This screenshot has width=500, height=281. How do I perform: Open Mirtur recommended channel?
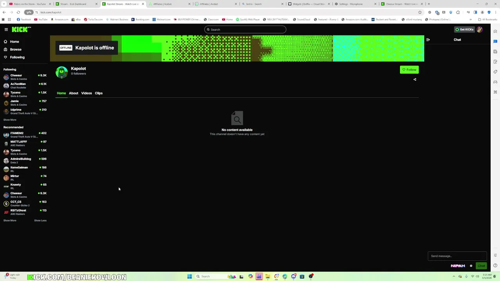[x=25, y=178]
